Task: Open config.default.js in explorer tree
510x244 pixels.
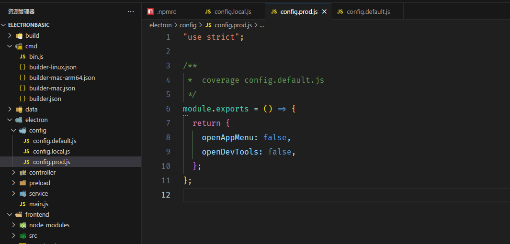Action: point(55,141)
